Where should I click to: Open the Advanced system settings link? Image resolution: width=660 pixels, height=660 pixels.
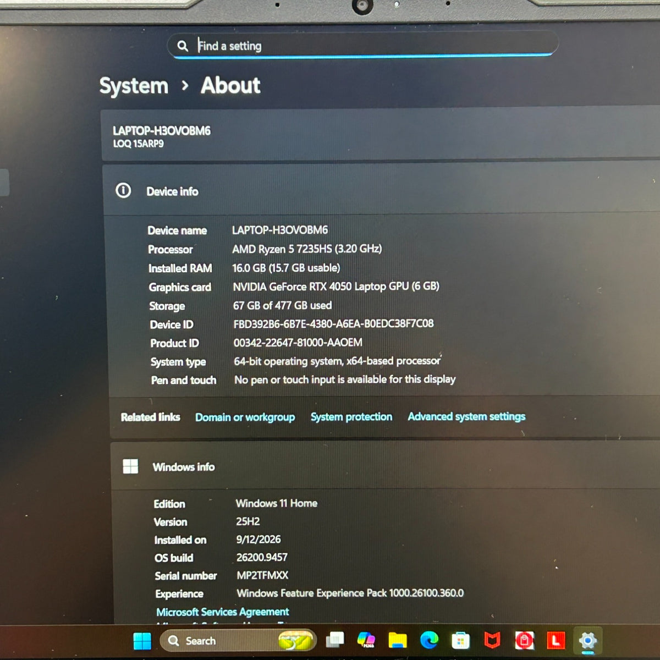pyautogui.click(x=466, y=416)
